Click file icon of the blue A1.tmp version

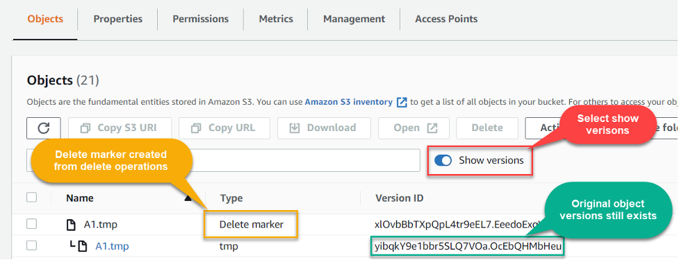[82, 246]
